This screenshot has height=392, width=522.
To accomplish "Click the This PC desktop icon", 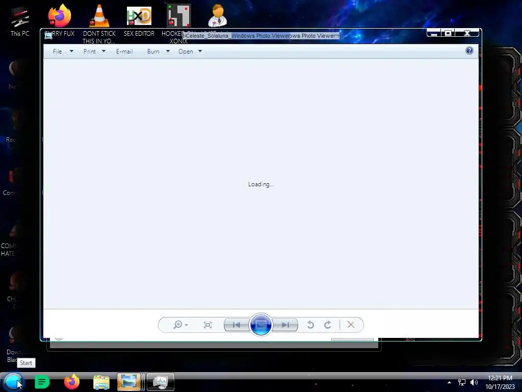I will tap(20, 17).
